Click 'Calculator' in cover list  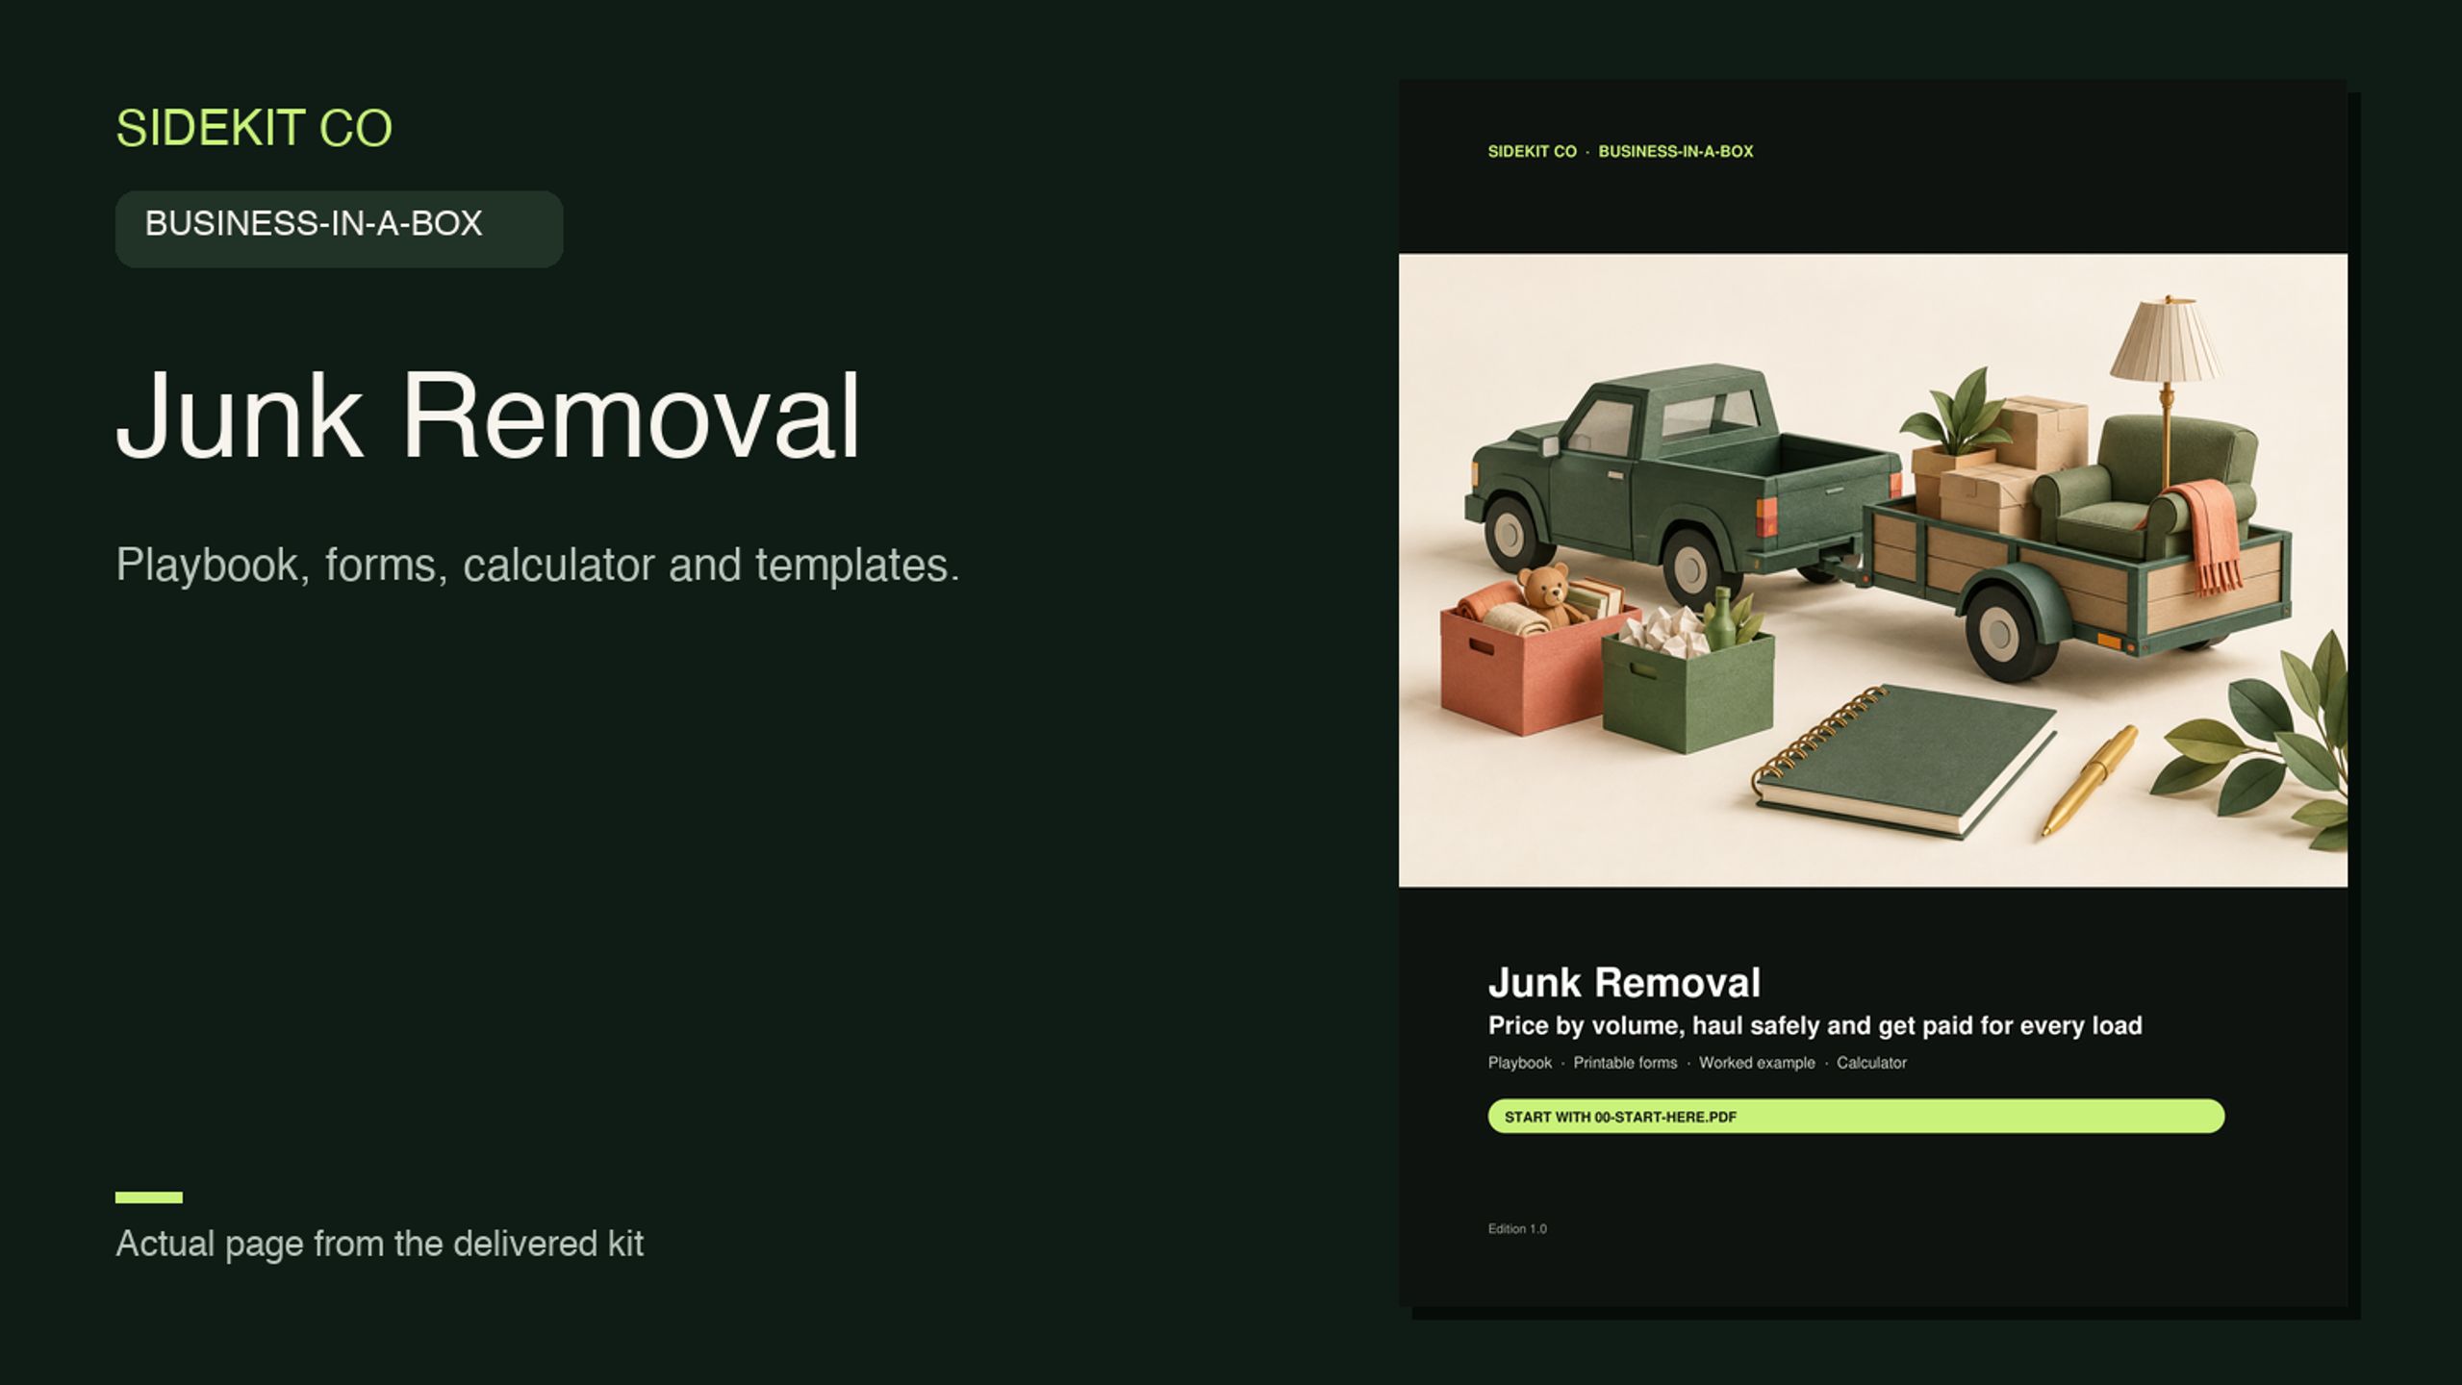1871,1063
